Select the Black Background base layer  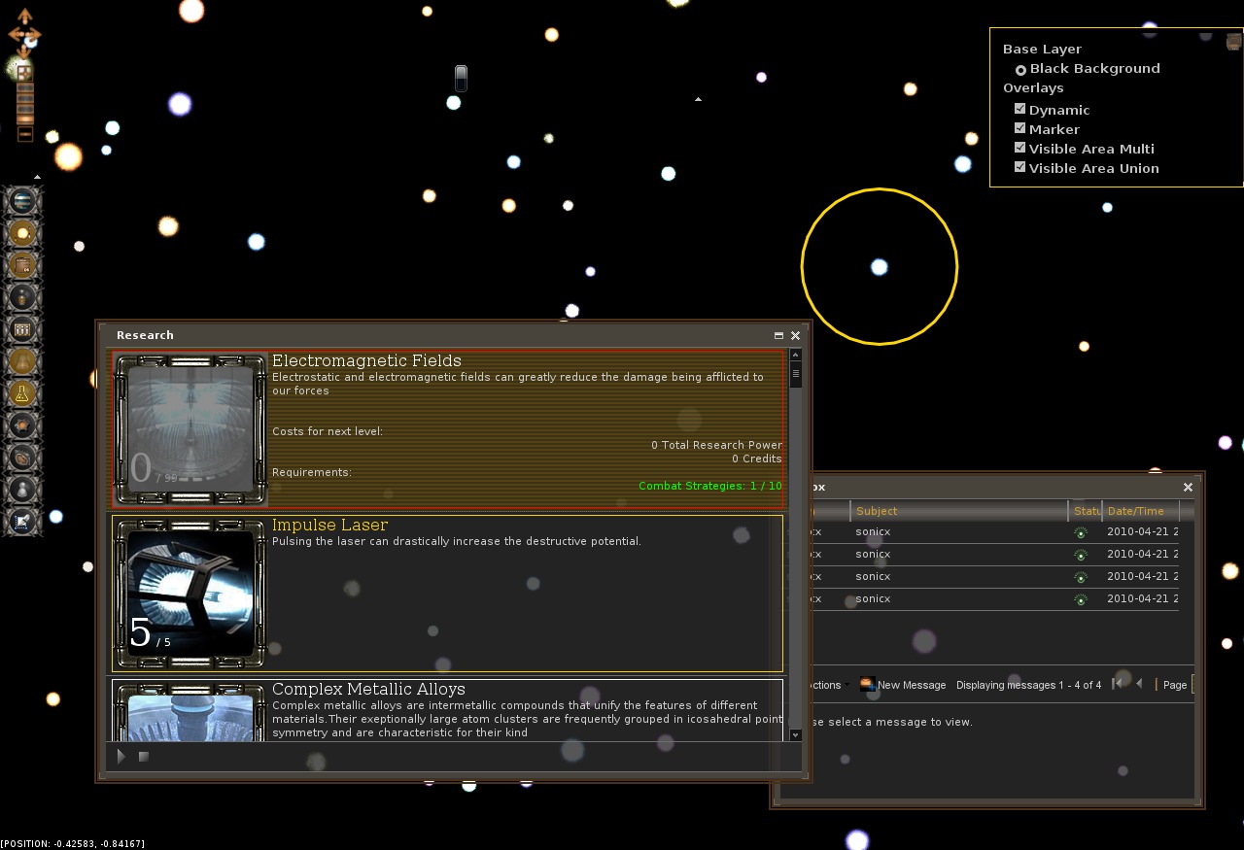click(1020, 70)
